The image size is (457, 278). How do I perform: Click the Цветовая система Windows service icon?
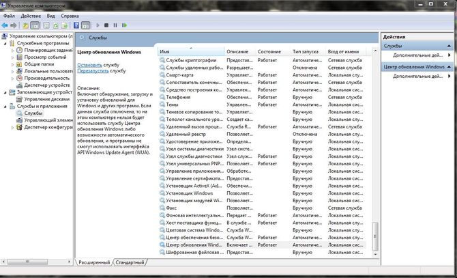click(x=162, y=230)
